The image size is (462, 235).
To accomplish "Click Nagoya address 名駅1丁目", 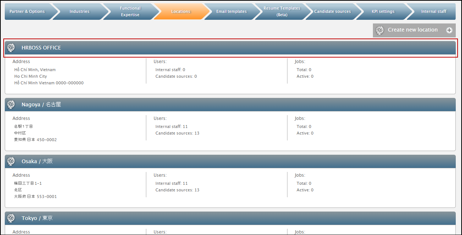I will 23,126.
